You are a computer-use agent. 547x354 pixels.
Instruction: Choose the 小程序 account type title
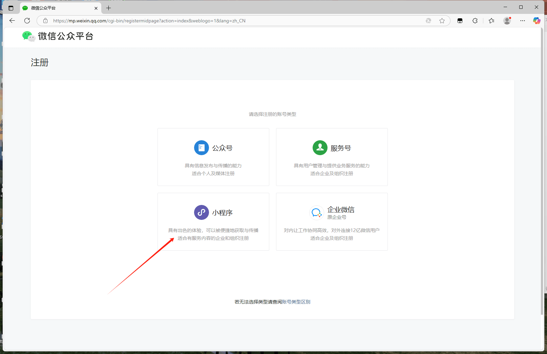223,213
